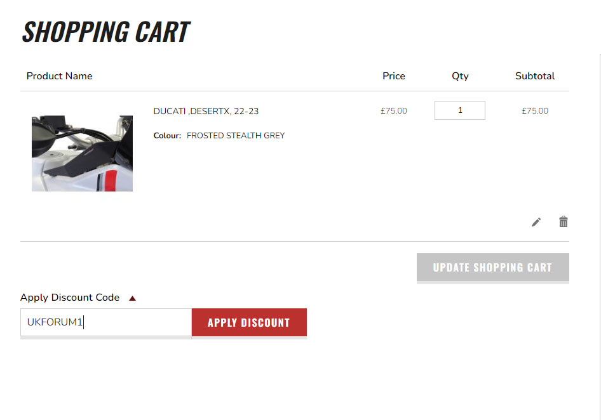
Task: Delete the DESERTX item using the trash icon
Action: click(563, 221)
